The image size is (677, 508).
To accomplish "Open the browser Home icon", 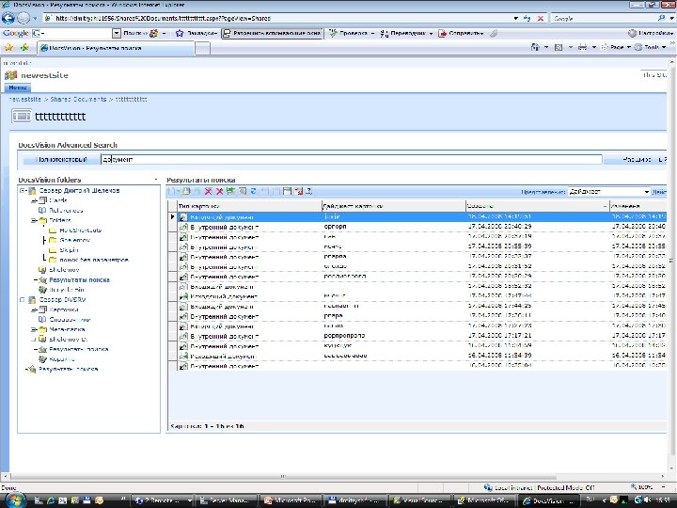I will pos(535,47).
